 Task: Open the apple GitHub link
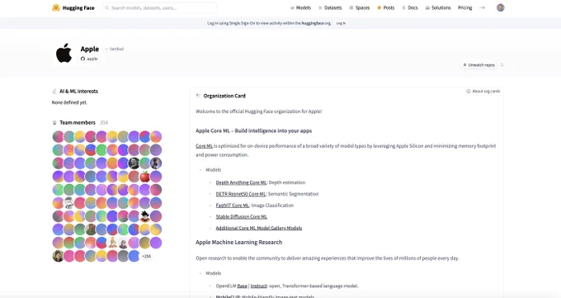(x=89, y=59)
